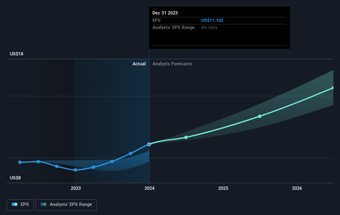Click the Analysts Forecasts section label
340x215 pixels.
coord(172,64)
